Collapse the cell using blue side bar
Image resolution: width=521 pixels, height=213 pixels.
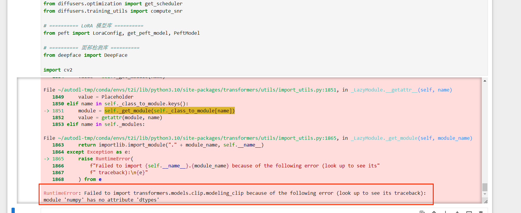click(x=13, y=210)
